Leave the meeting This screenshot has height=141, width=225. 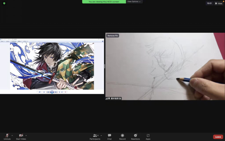click(x=218, y=137)
